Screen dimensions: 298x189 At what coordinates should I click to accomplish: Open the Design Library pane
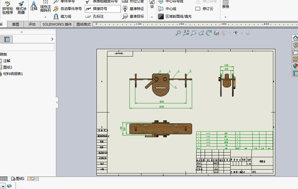[x=295, y=45]
